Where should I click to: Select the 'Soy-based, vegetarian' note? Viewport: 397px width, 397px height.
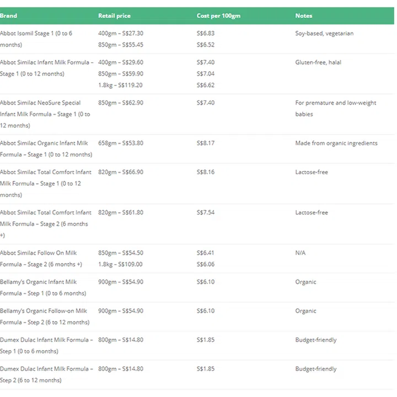tap(324, 34)
